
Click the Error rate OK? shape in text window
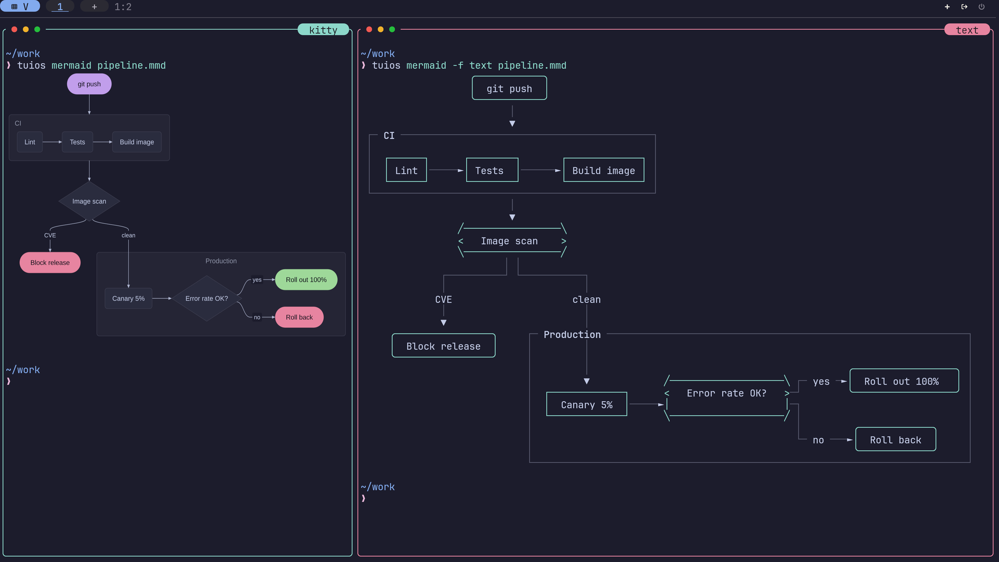[x=726, y=399]
